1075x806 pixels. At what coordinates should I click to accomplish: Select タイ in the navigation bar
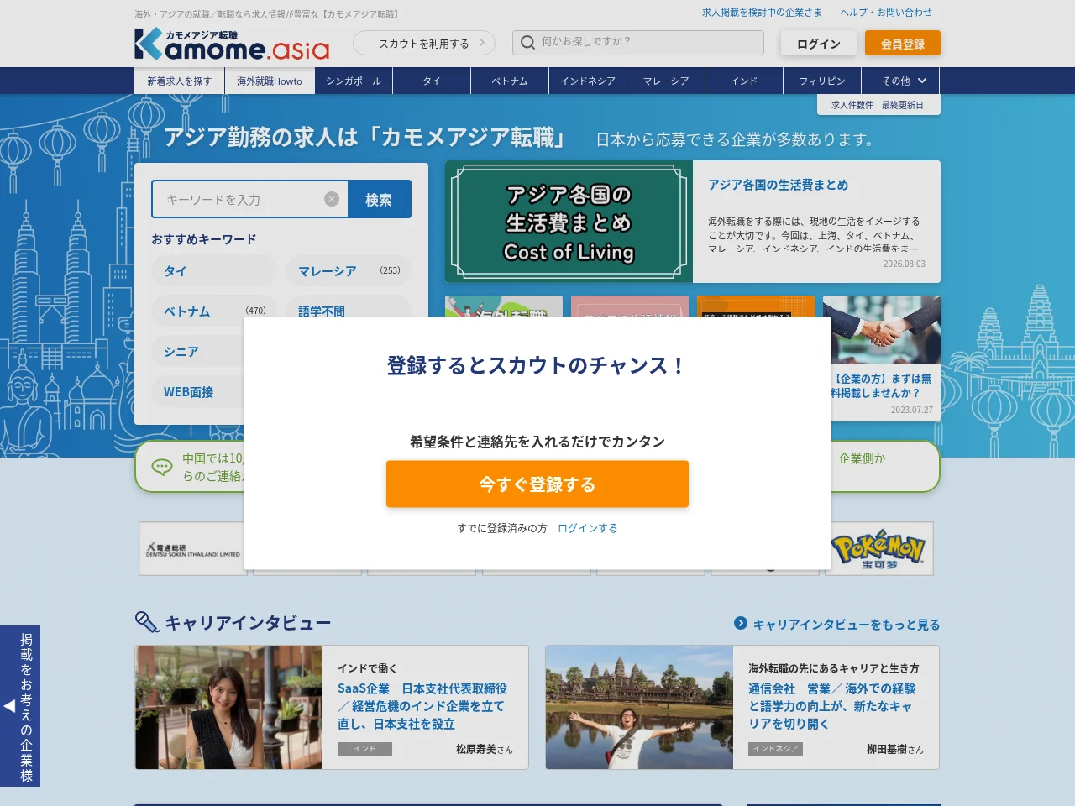click(x=432, y=81)
